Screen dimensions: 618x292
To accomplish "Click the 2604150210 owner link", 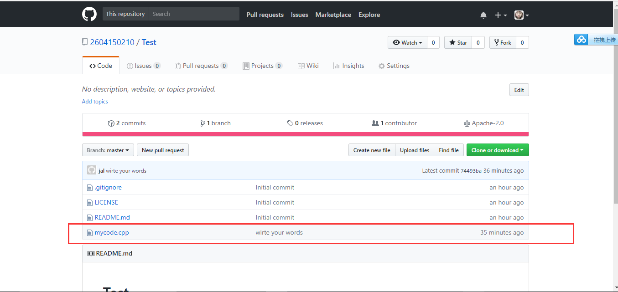I will pyautogui.click(x=112, y=42).
